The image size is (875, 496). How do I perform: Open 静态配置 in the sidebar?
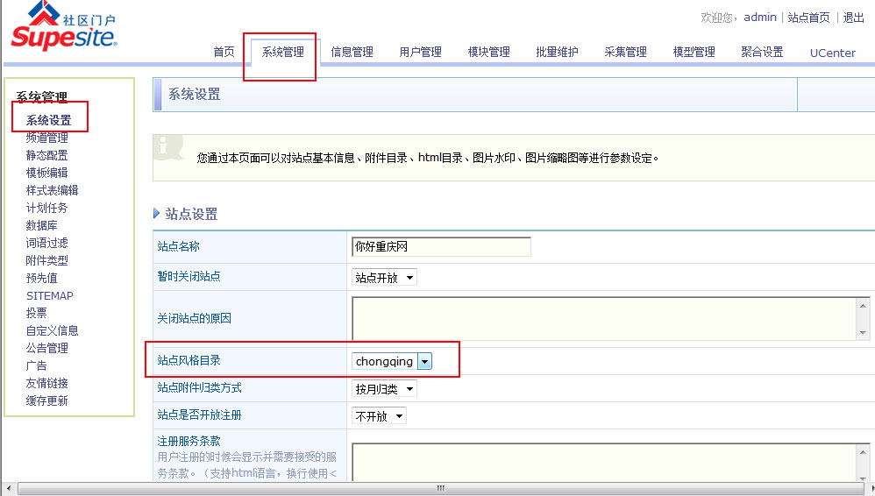click(x=46, y=155)
